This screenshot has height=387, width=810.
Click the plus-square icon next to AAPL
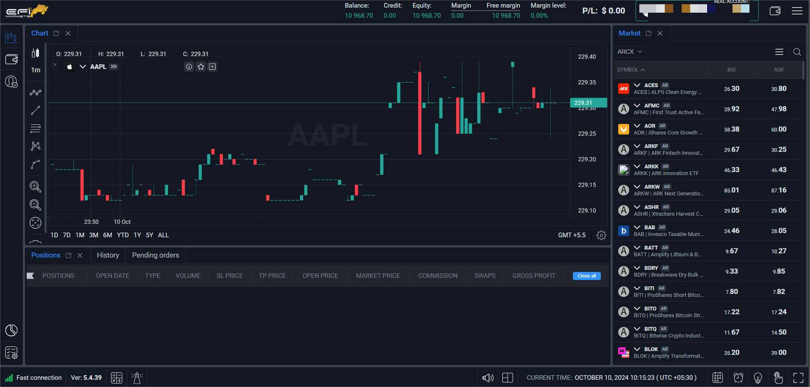(x=213, y=66)
